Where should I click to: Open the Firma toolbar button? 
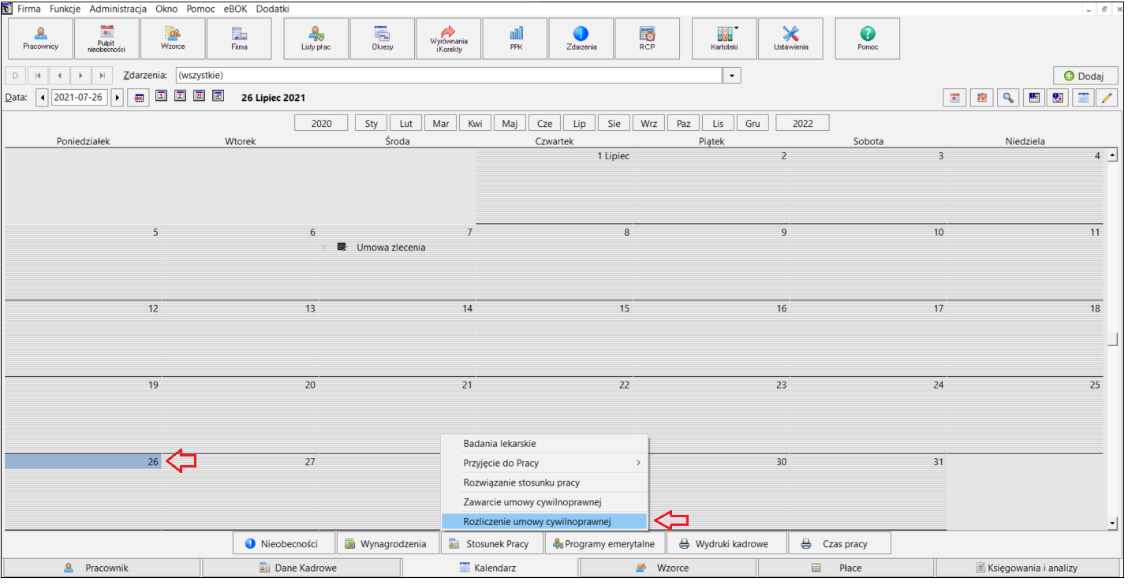click(239, 39)
